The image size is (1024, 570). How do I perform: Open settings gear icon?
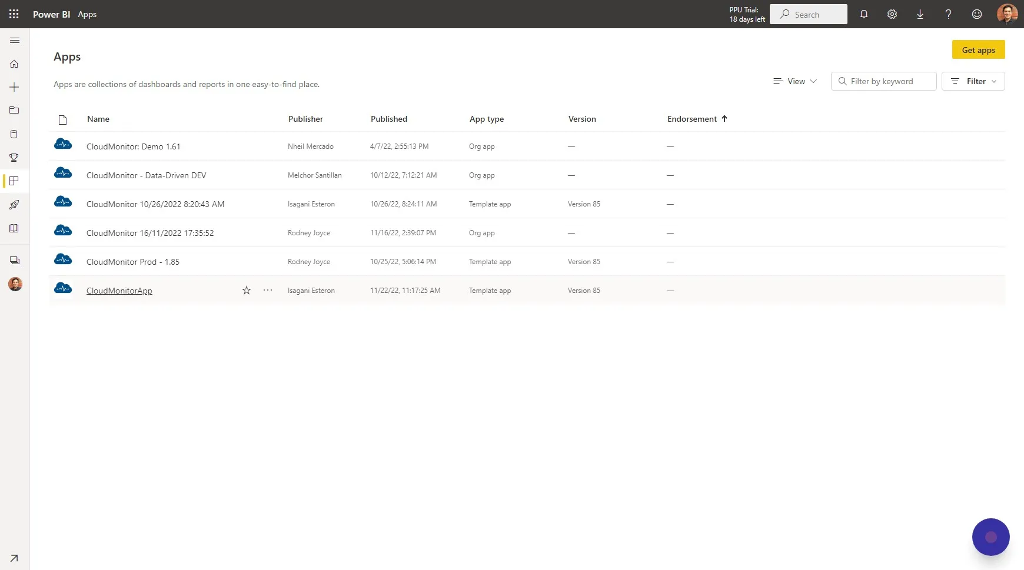[892, 14]
